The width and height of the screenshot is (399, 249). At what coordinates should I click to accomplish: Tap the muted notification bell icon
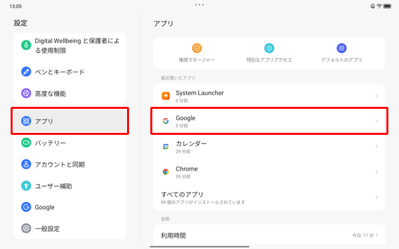click(x=372, y=6)
